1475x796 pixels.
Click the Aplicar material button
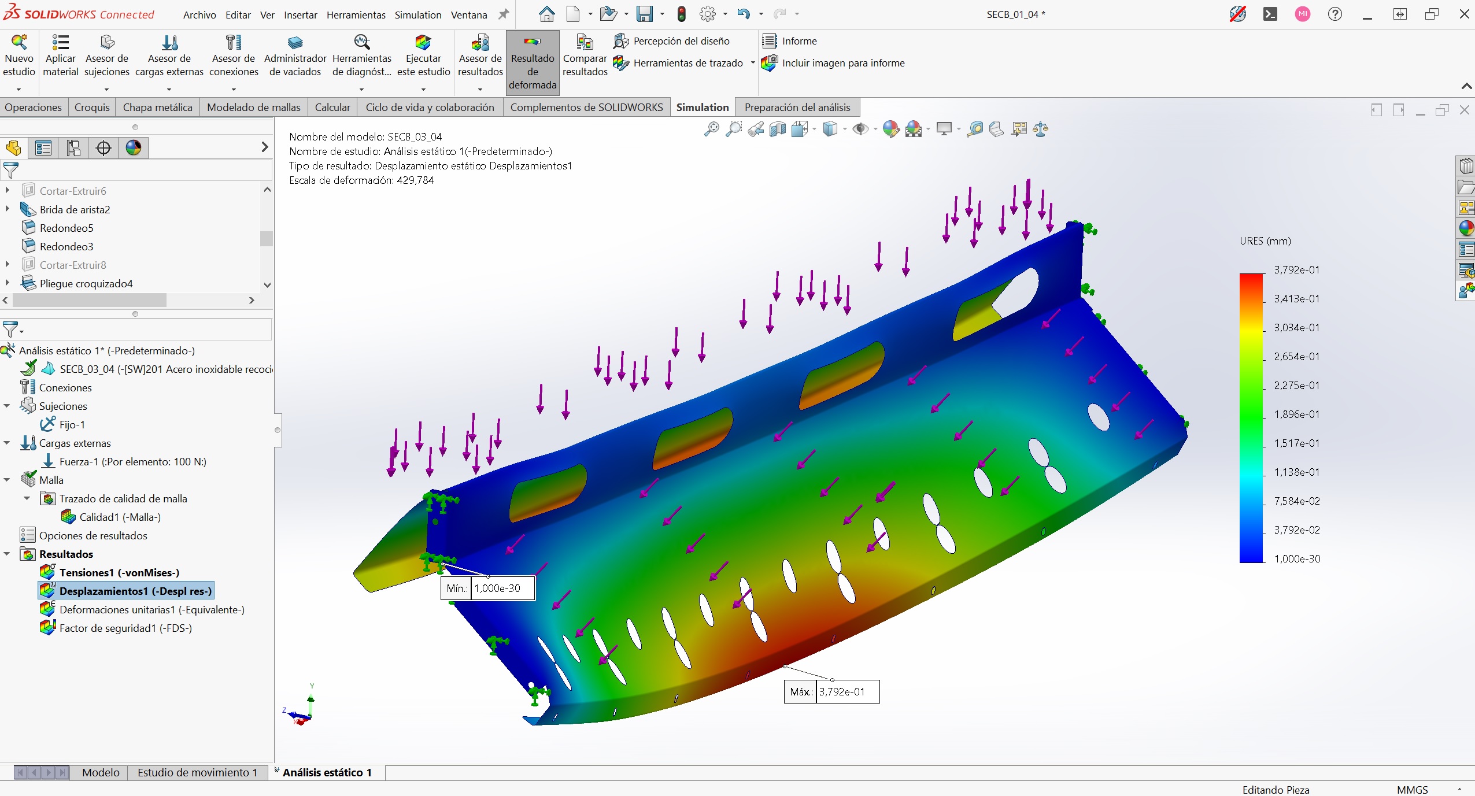tap(60, 56)
